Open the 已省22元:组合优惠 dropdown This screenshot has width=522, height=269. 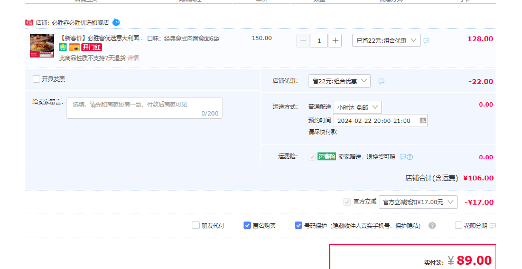(x=386, y=41)
